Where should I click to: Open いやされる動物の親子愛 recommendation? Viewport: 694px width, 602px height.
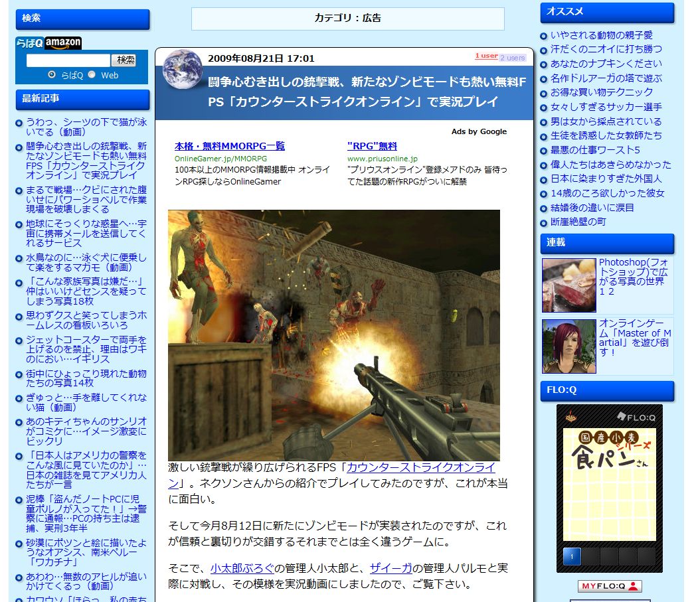(x=601, y=35)
